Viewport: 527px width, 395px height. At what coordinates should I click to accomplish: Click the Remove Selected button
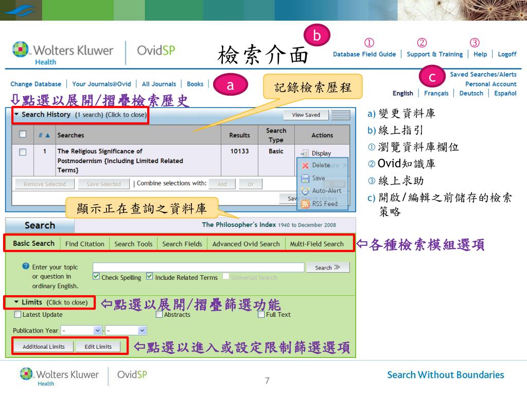click(45, 184)
